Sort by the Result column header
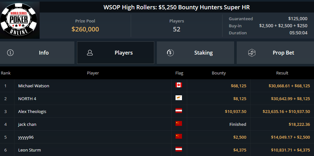Screen dimensions: 314x156 (282, 73)
